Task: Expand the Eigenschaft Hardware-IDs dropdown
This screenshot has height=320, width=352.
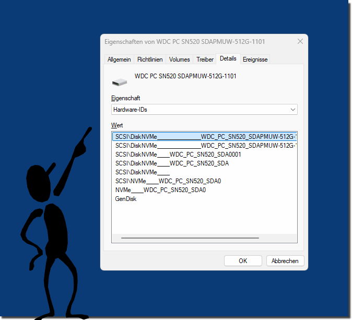Action: tap(204, 110)
